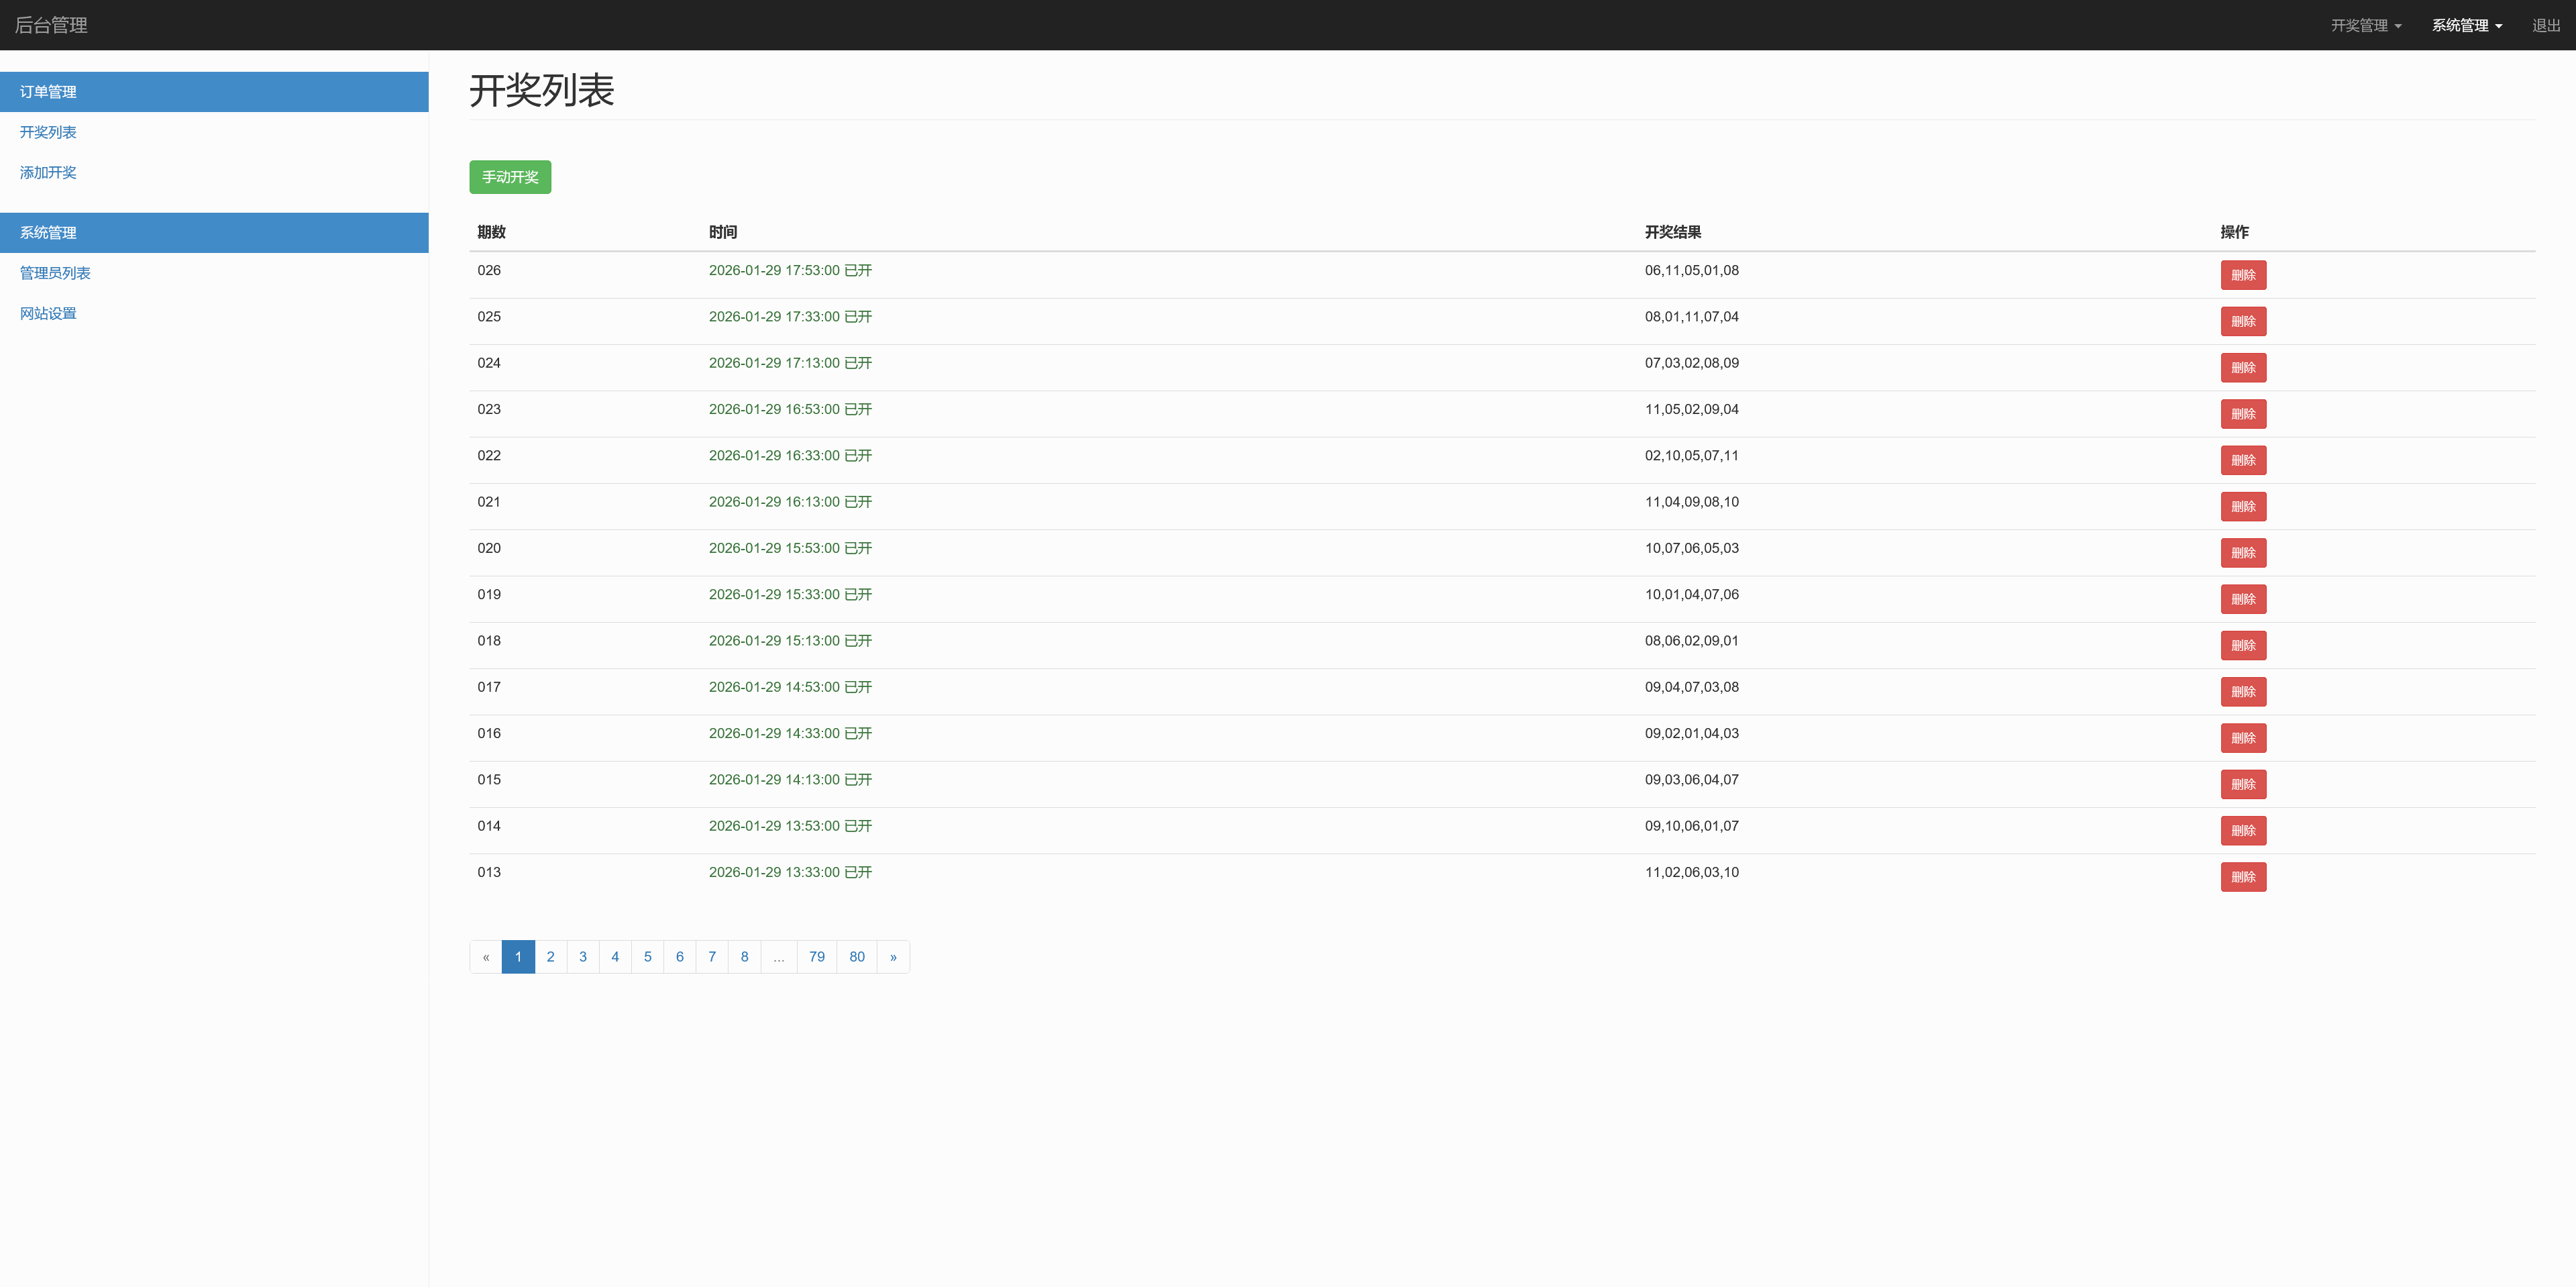The image size is (2576, 1287).
Task: Delete draw record 013
Action: (2243, 877)
